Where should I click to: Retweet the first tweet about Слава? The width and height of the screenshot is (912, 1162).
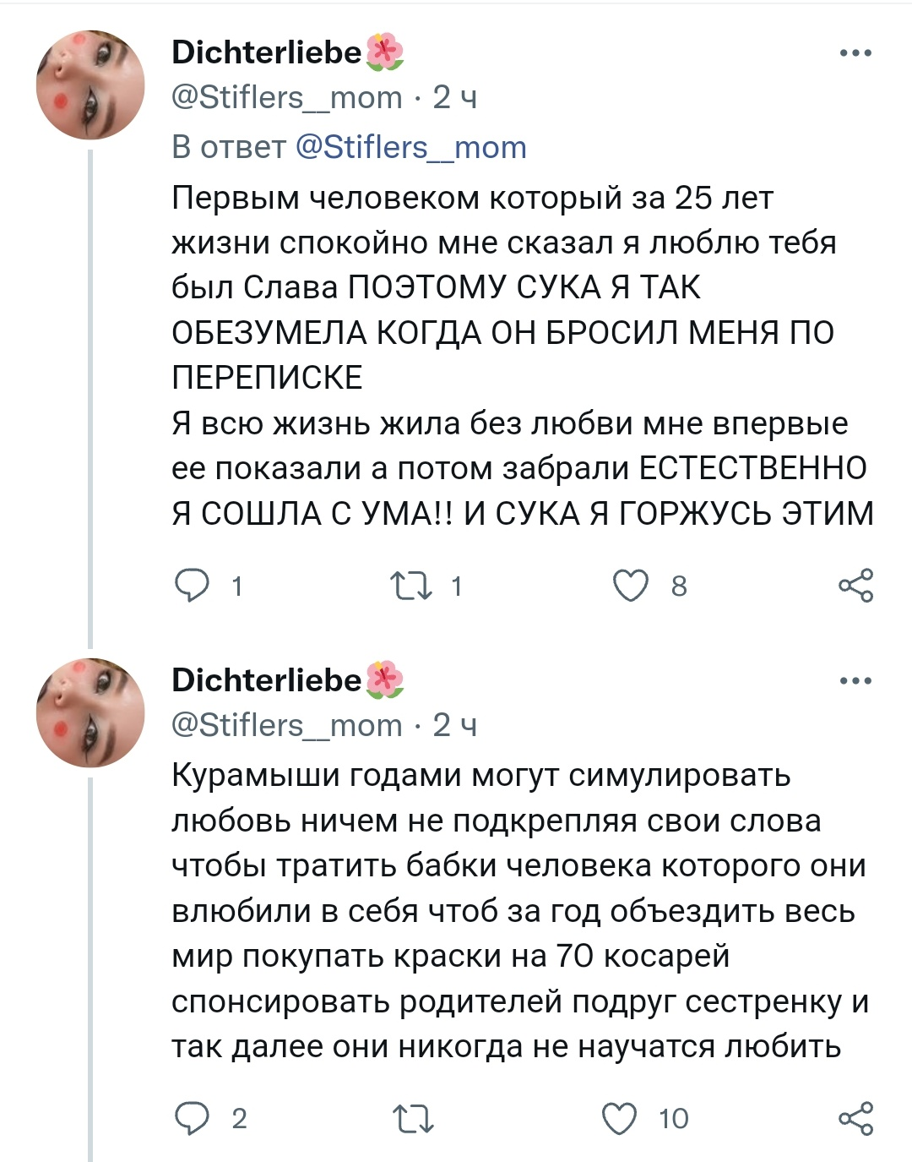(411, 586)
